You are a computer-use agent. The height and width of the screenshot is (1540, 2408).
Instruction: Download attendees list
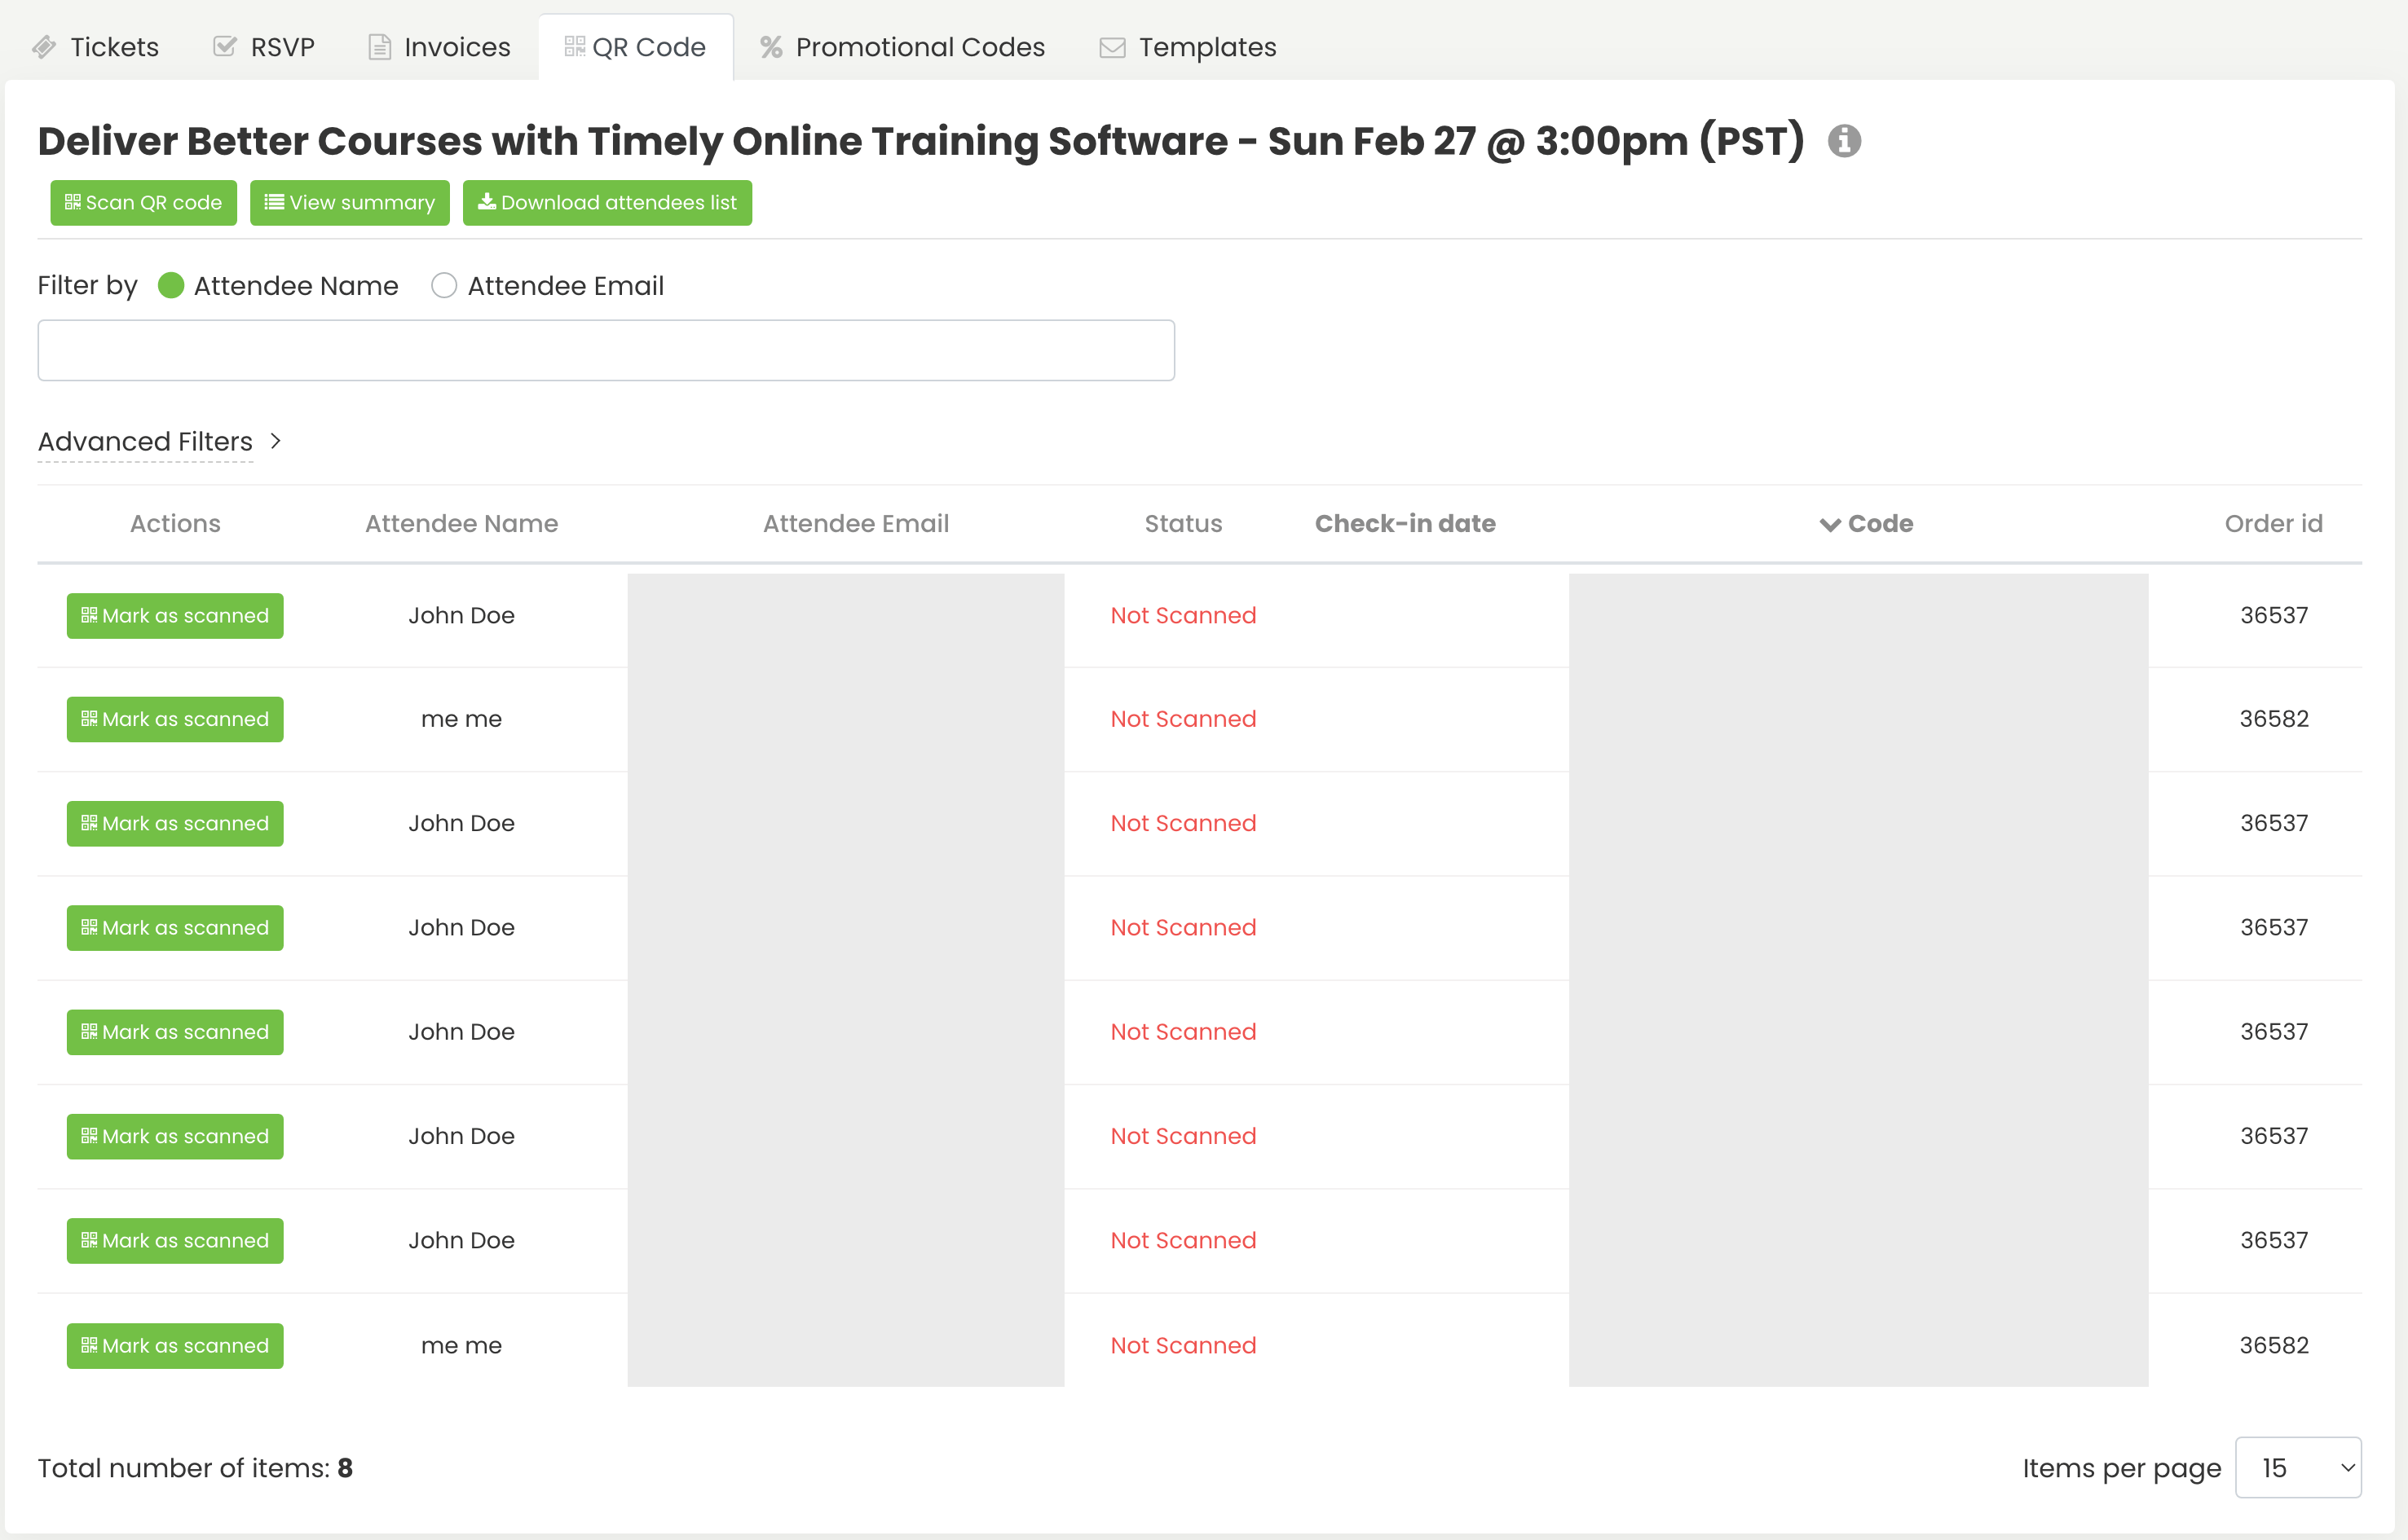coord(607,203)
